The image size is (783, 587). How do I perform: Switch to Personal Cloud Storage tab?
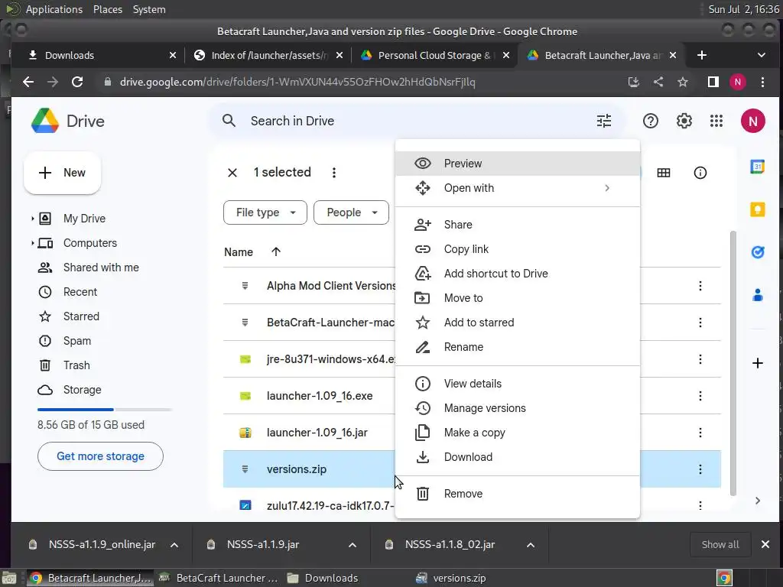pyautogui.click(x=434, y=55)
